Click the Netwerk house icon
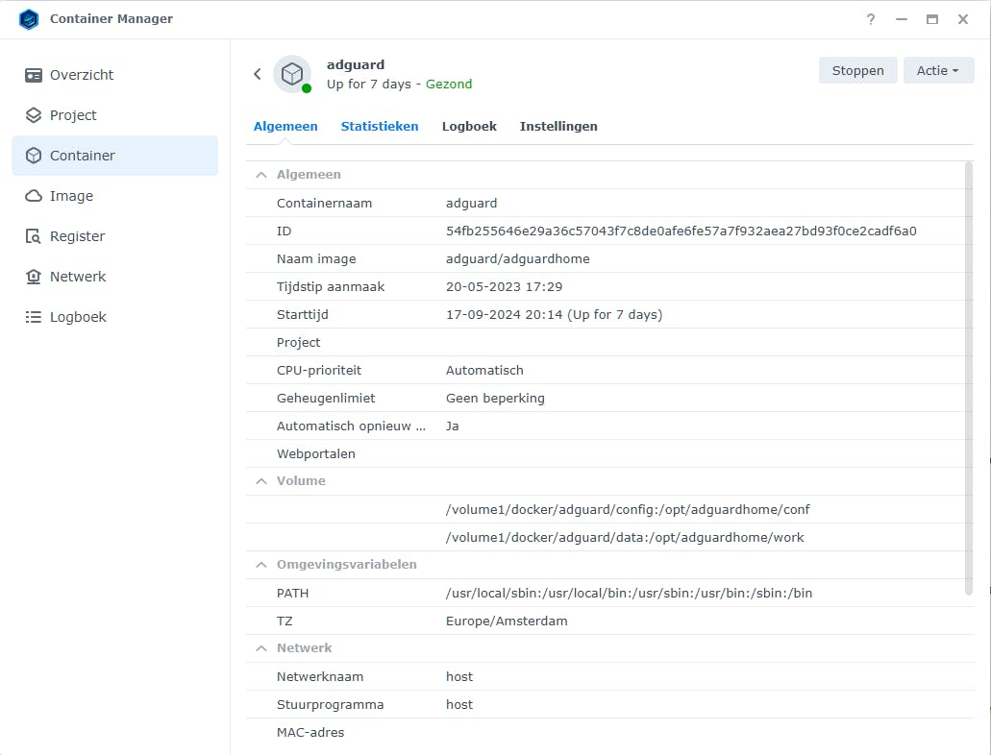 click(34, 277)
